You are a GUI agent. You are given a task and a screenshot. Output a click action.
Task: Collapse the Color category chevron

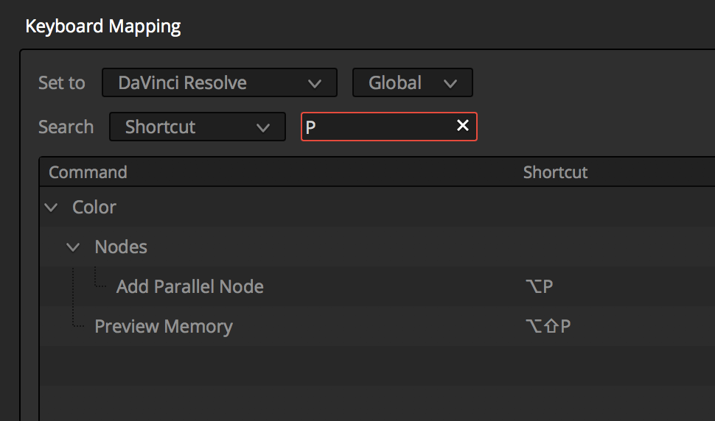pyautogui.click(x=51, y=208)
